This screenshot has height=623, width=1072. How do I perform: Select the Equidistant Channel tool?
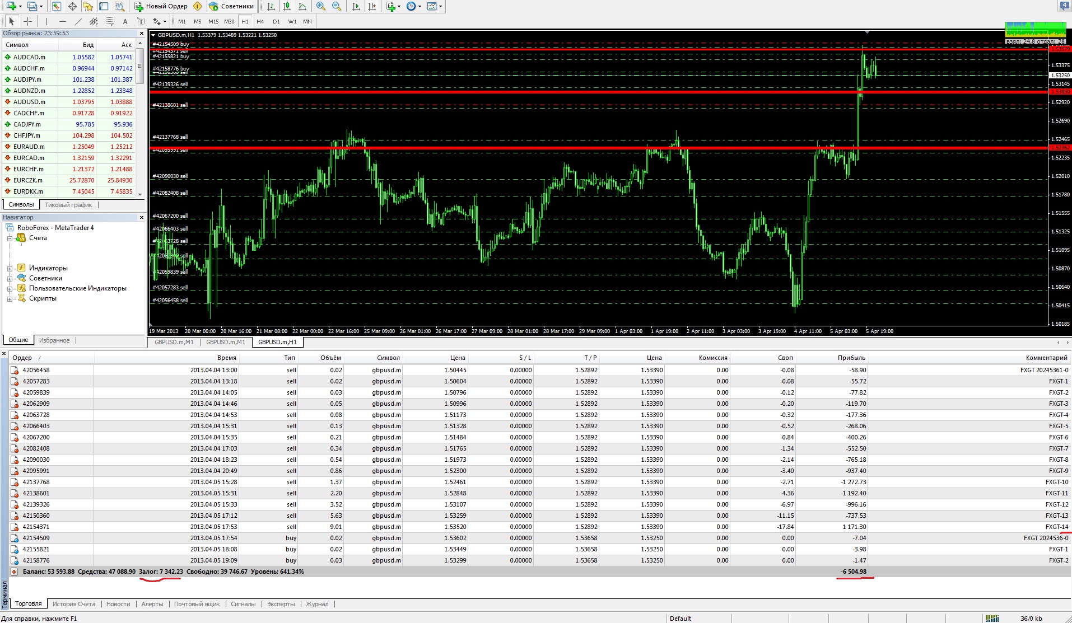(94, 21)
